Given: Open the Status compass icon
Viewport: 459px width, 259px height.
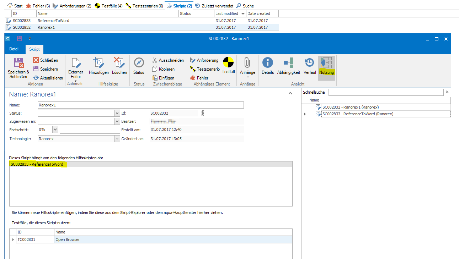Looking at the screenshot, I should click(x=139, y=63).
